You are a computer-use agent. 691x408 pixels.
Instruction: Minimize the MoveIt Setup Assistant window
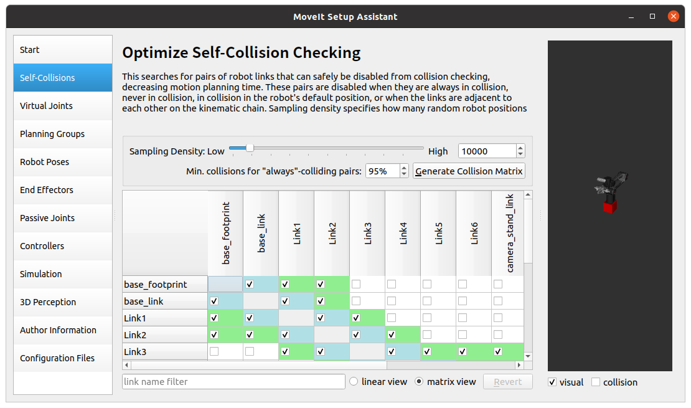(631, 17)
